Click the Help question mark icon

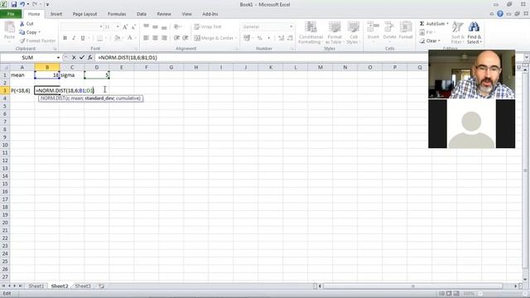tap(500, 14)
